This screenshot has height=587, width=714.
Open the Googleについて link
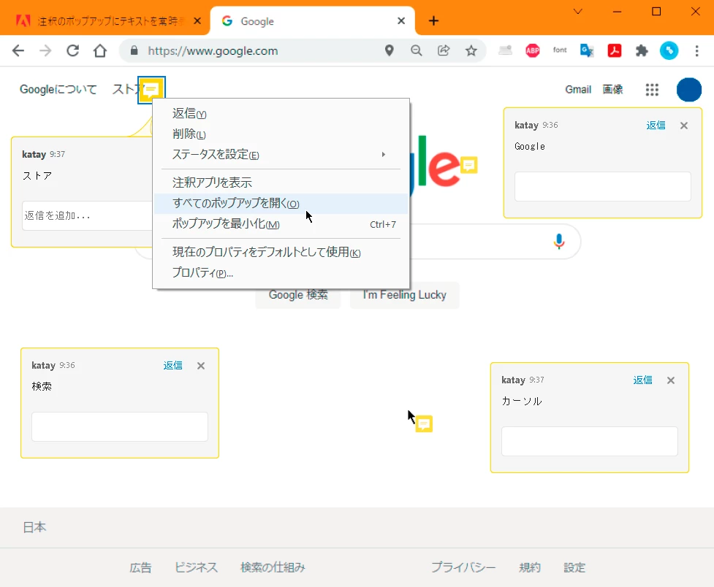(x=58, y=90)
